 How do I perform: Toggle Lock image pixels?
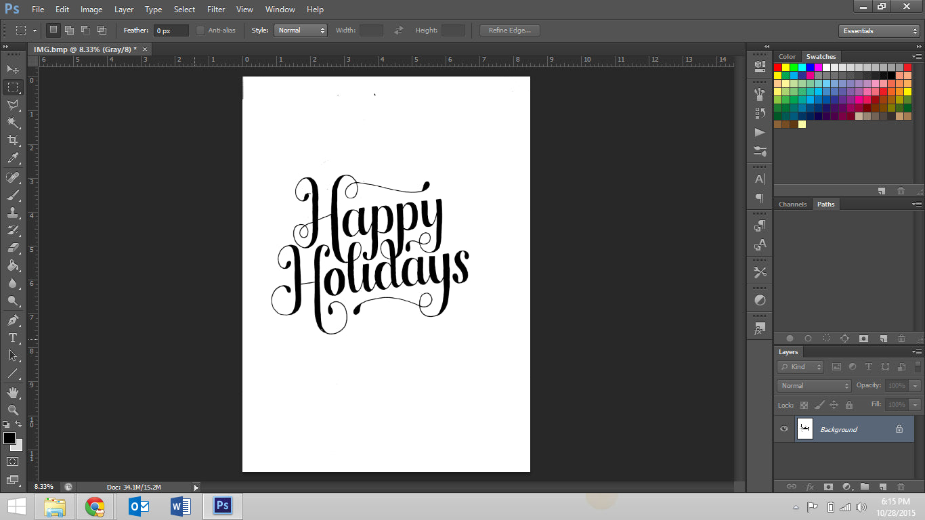point(819,405)
